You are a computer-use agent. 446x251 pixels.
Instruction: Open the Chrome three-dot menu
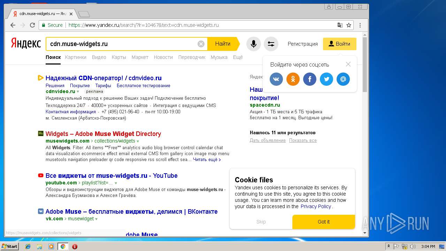tap(360, 25)
